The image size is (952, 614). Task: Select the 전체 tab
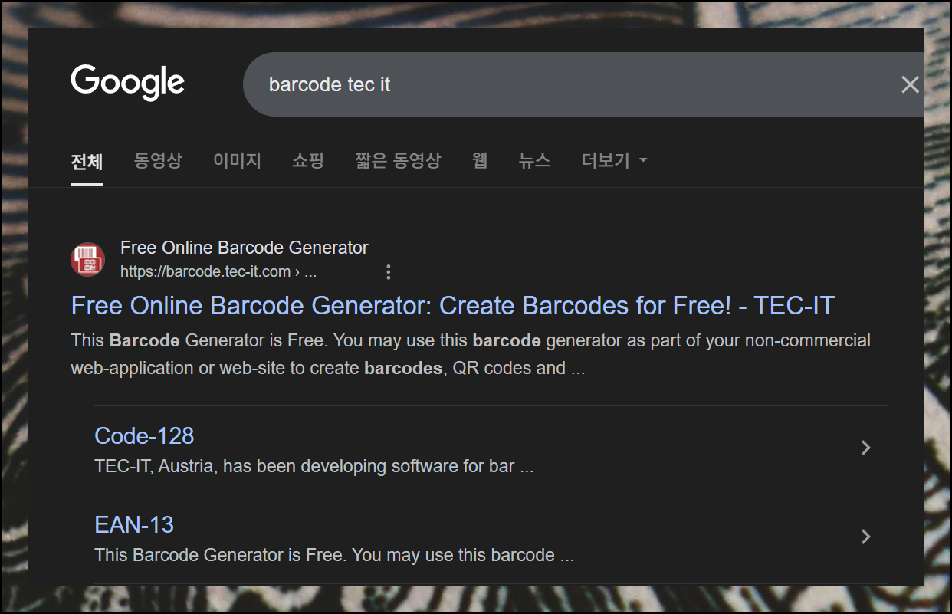pyautogui.click(x=87, y=161)
